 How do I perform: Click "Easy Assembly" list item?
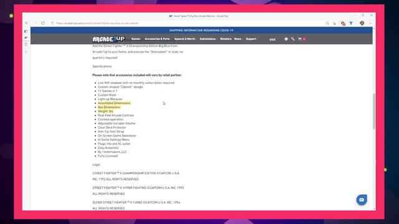click(108, 148)
